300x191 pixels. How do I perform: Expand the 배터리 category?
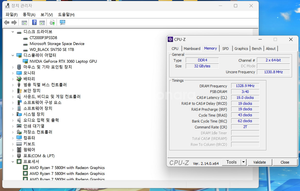(x=13, y=79)
